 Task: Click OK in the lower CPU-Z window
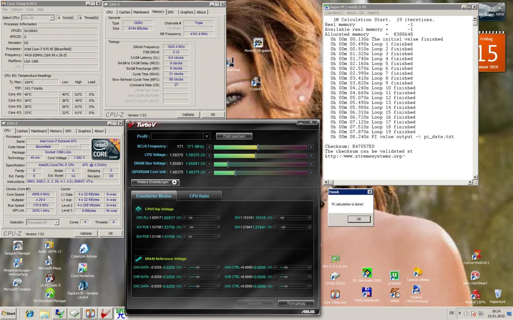pos(110,234)
